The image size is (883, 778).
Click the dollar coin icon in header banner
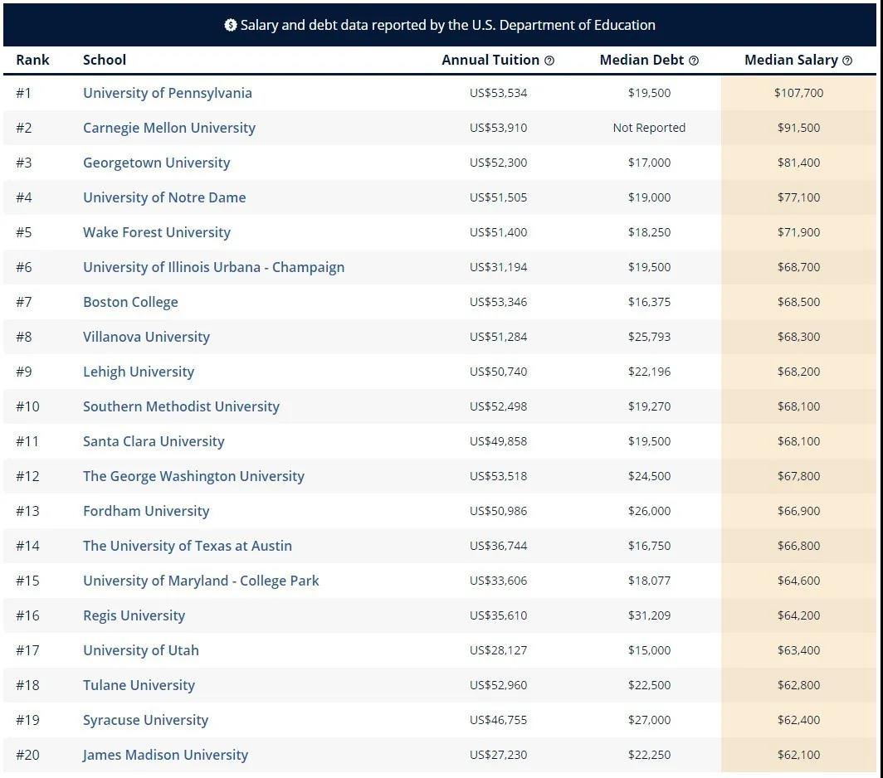tap(231, 25)
